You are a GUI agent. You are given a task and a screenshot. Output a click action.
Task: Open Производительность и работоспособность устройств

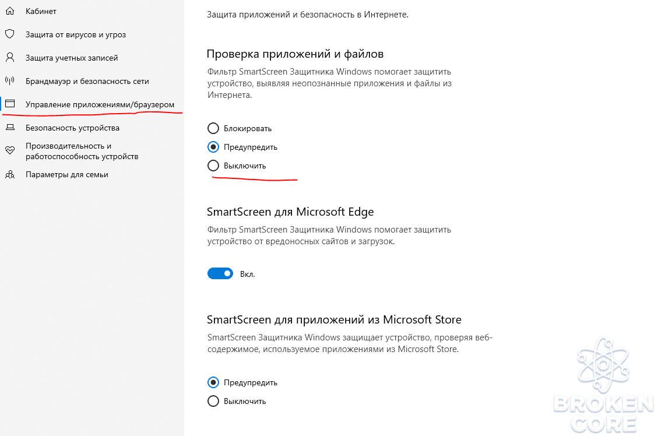tap(82, 151)
